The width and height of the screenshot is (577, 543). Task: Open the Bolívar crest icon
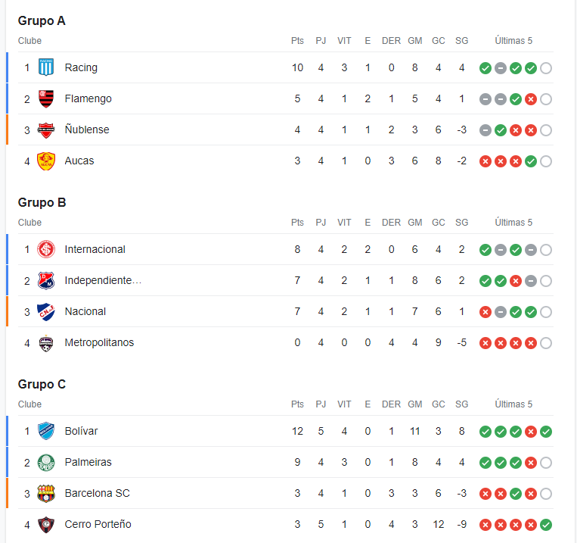(x=46, y=431)
